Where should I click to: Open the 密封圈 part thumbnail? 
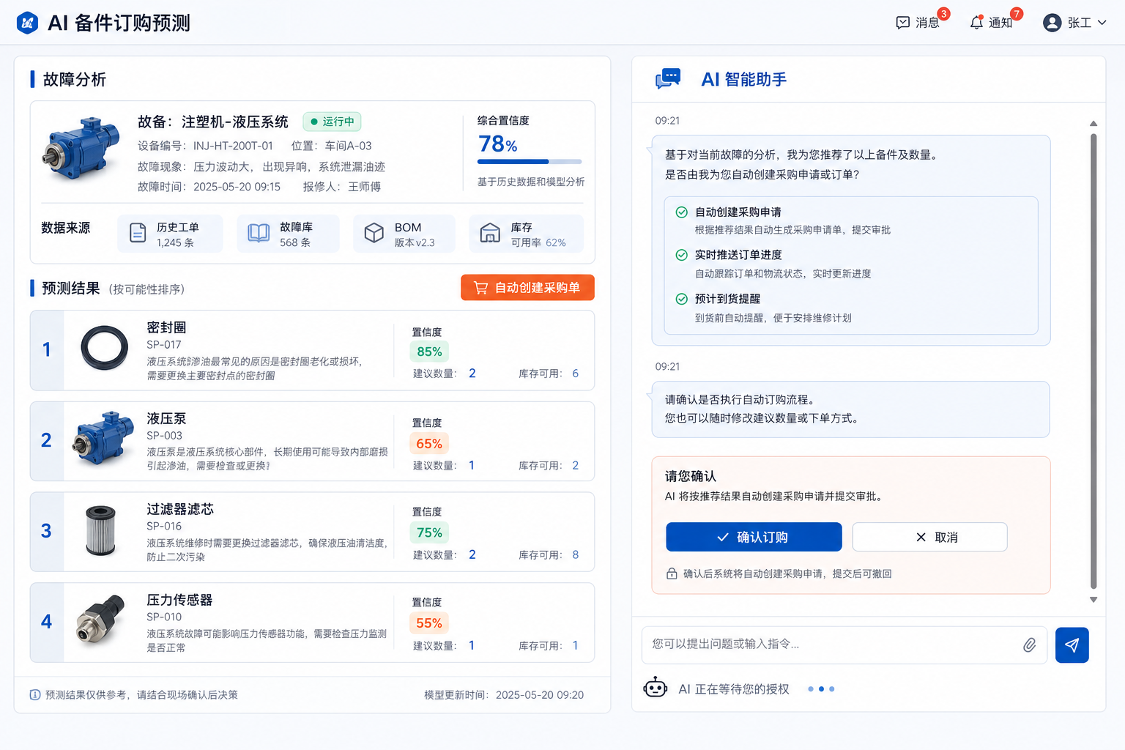click(104, 349)
